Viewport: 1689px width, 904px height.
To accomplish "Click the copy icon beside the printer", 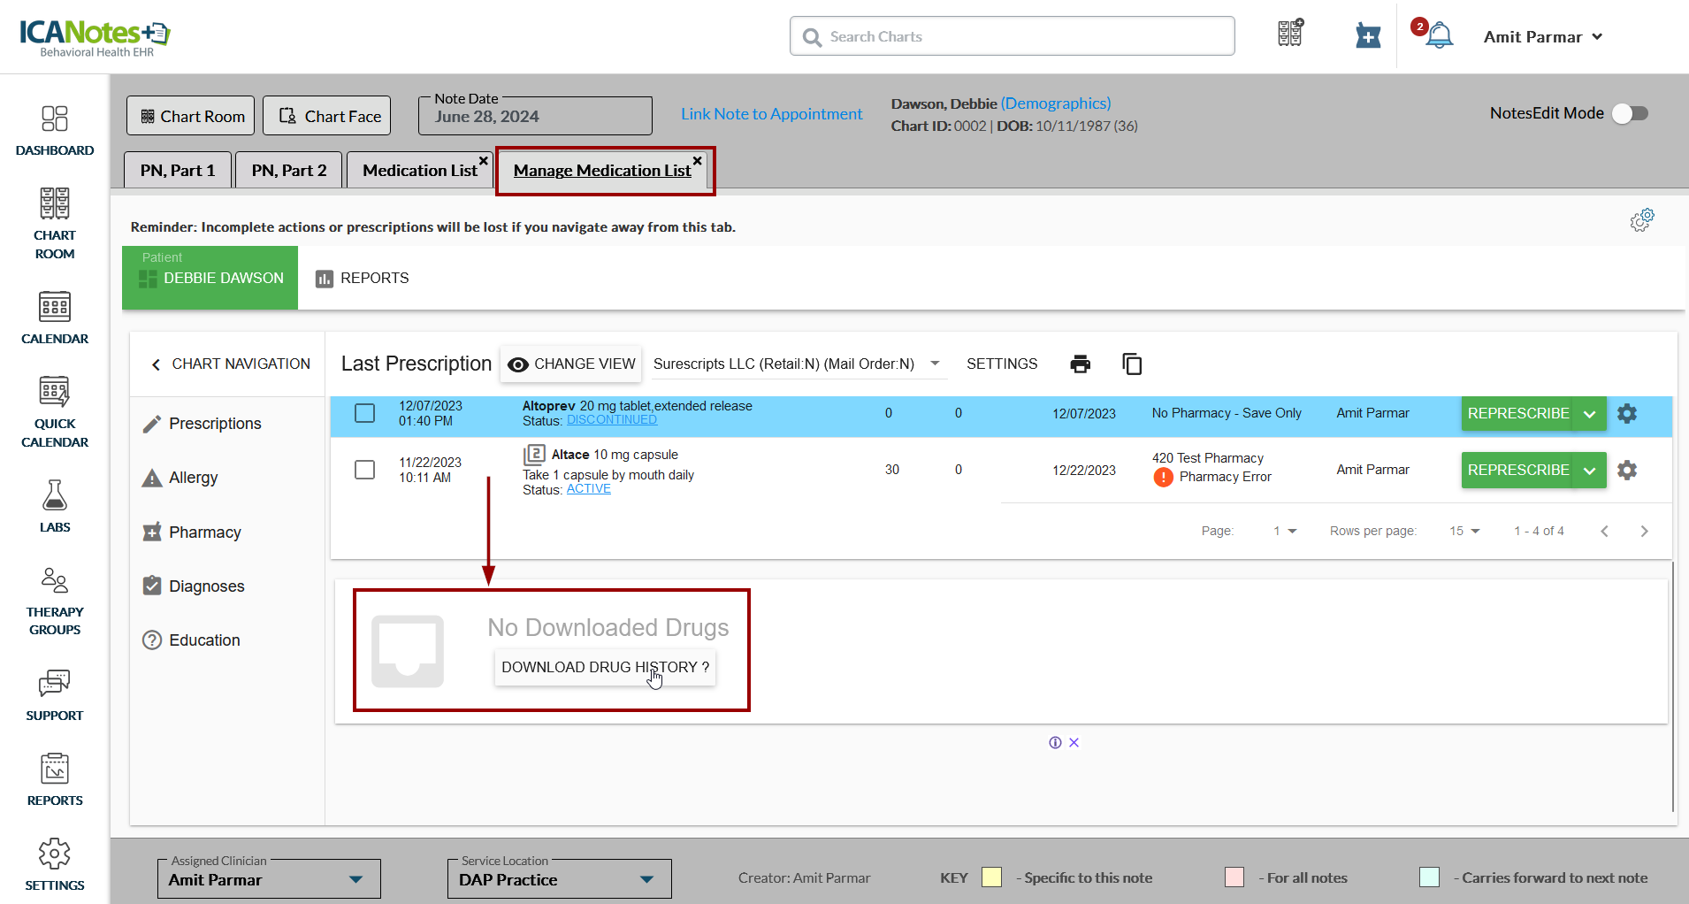I will click(1132, 364).
